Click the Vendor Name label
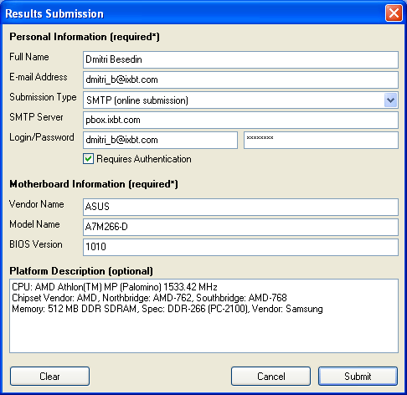This screenshot has width=407, height=395. 37,204
